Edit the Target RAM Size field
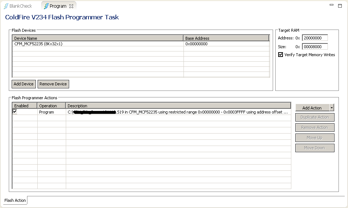Image resolution: width=348 pixels, height=208 pixels. click(x=315, y=47)
